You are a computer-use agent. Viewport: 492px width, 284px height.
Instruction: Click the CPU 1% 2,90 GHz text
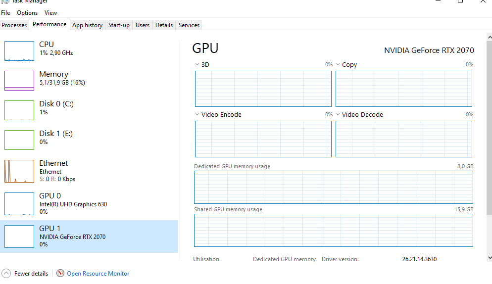coord(56,53)
